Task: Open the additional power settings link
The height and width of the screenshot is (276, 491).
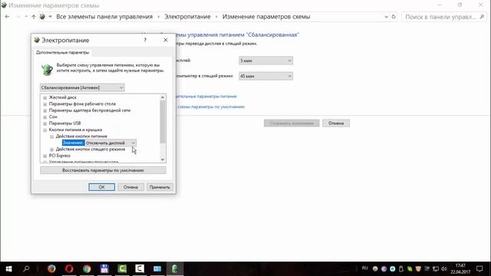Action: click(206, 97)
